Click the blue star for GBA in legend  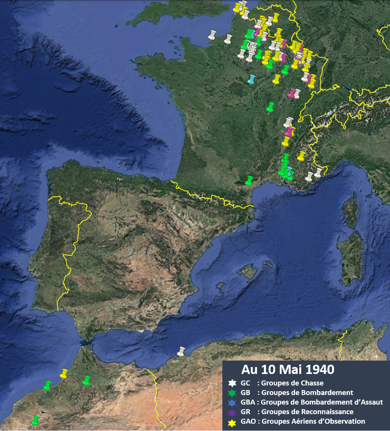pyautogui.click(x=232, y=402)
